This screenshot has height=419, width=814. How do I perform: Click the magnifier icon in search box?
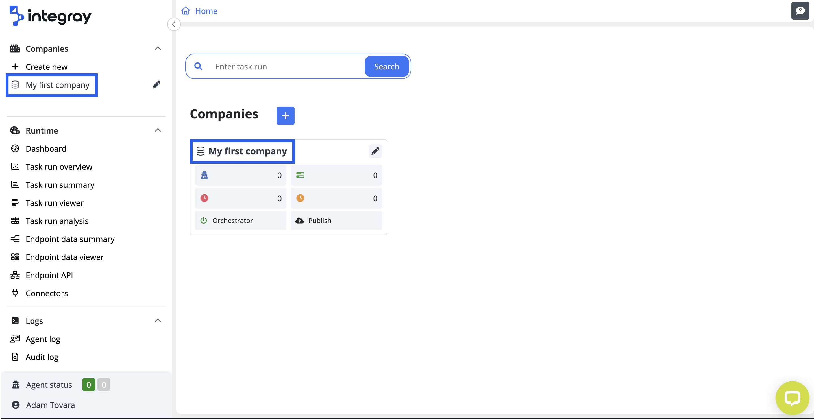tap(198, 66)
